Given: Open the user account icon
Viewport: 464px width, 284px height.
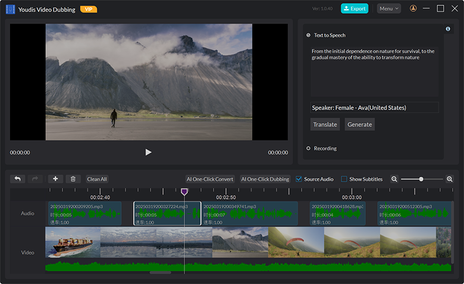Looking at the screenshot, I should 413,8.
